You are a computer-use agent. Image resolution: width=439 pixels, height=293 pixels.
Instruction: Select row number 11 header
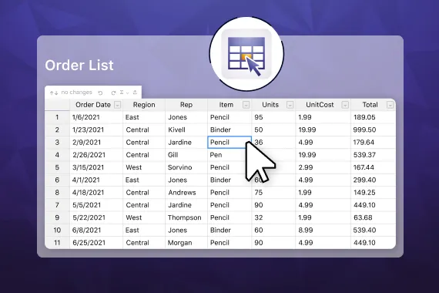[57, 243]
